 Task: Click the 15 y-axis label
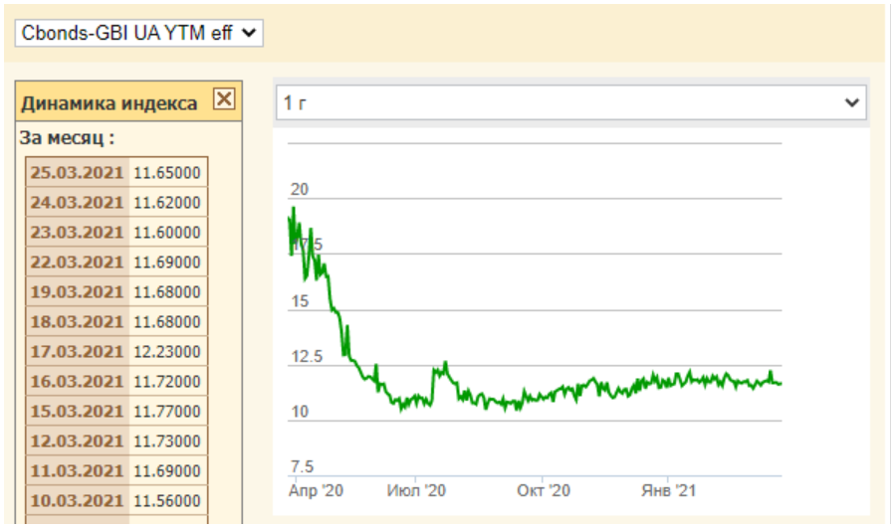click(300, 301)
